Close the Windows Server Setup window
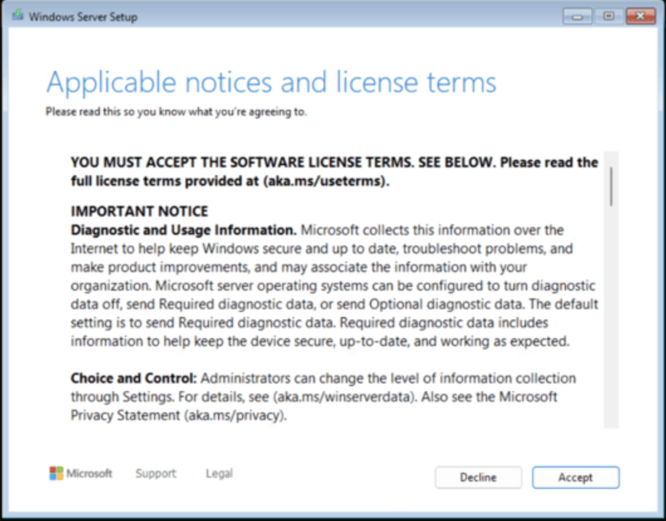 (x=640, y=16)
